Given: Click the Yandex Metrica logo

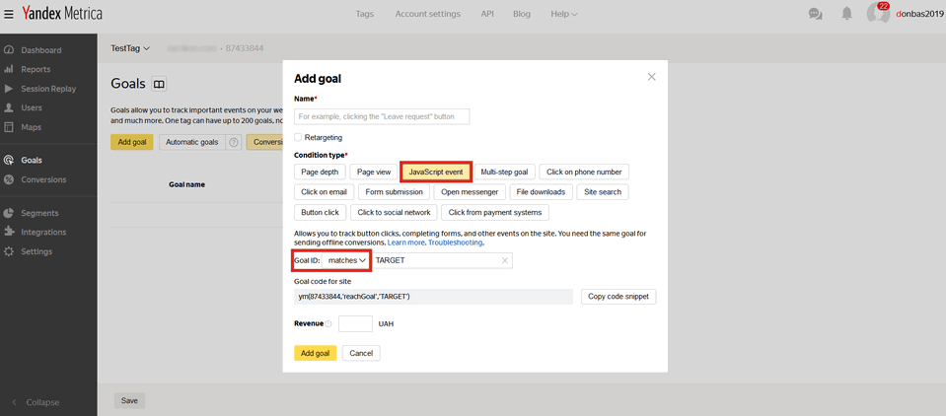Looking at the screenshot, I should click(x=62, y=13).
